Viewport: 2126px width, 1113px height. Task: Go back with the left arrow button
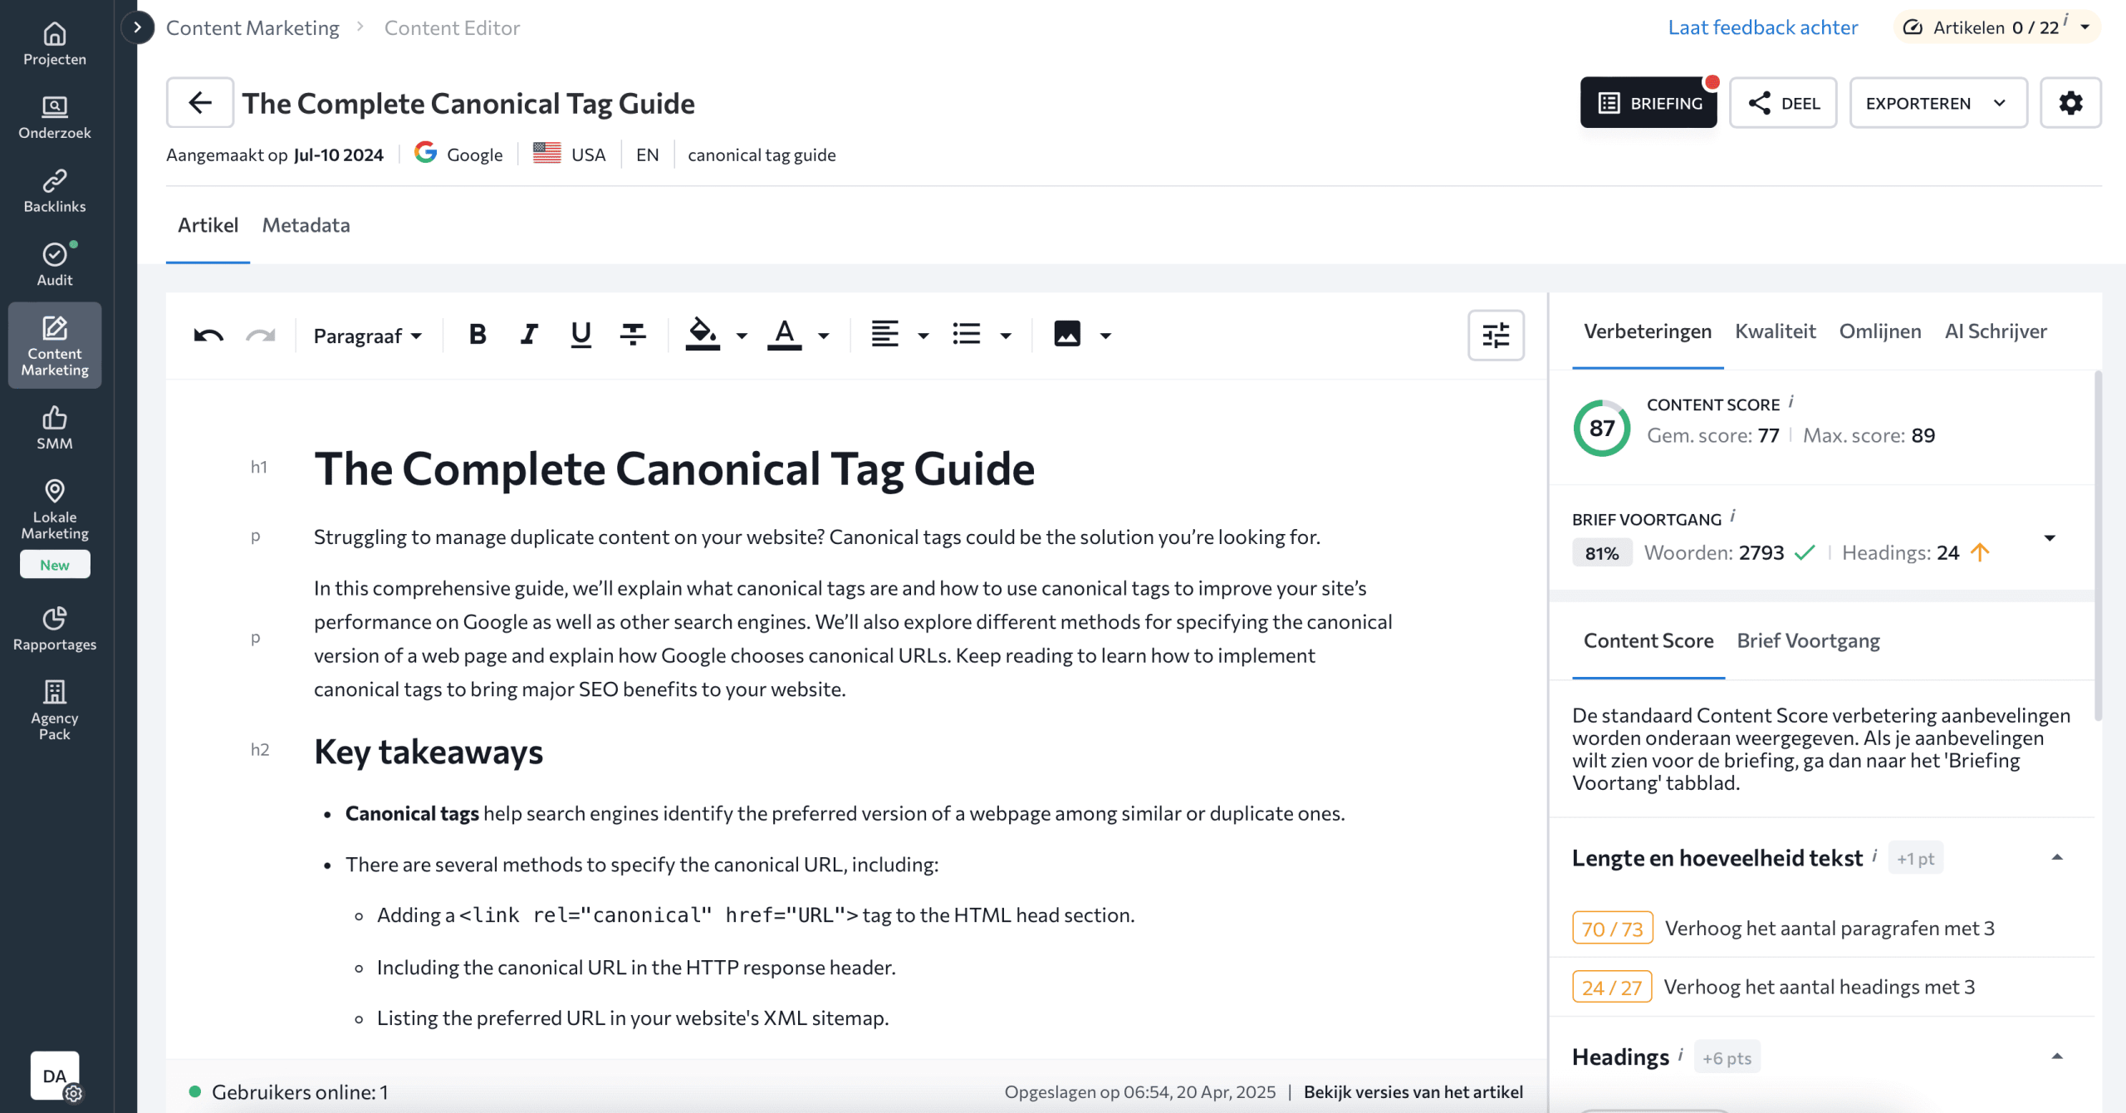tap(200, 103)
